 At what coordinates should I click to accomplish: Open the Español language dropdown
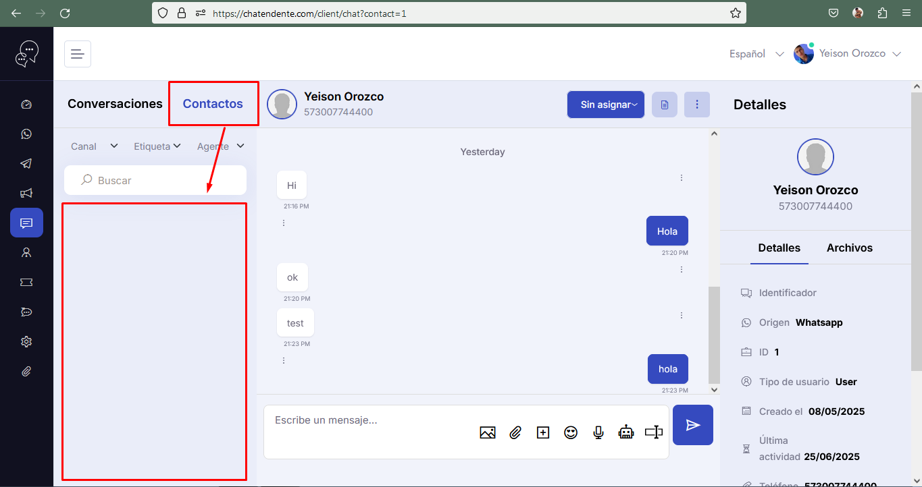click(756, 54)
